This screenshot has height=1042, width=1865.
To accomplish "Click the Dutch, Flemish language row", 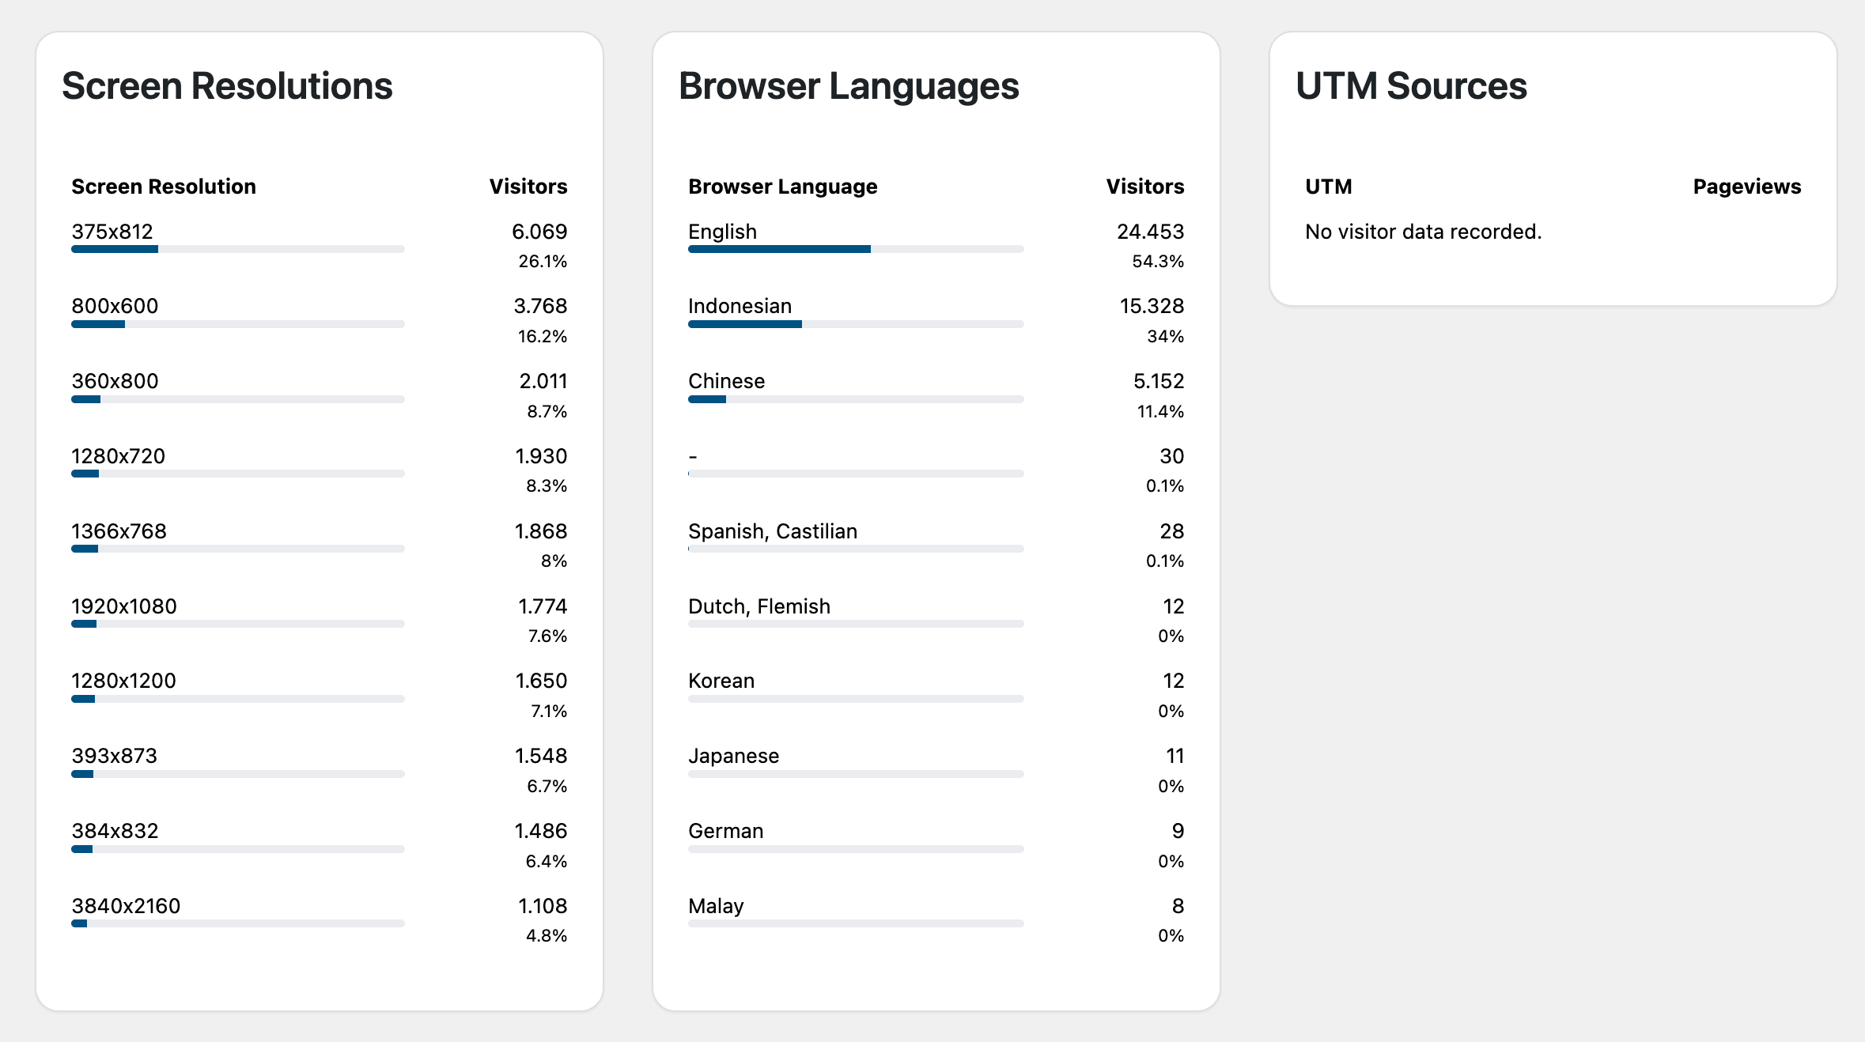I will coord(758,606).
